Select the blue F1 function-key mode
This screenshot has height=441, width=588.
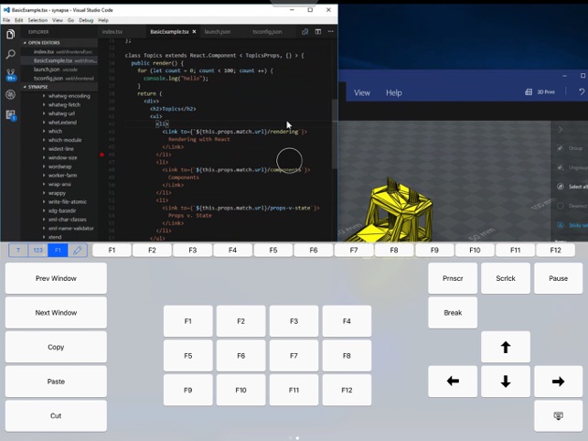coord(58,251)
